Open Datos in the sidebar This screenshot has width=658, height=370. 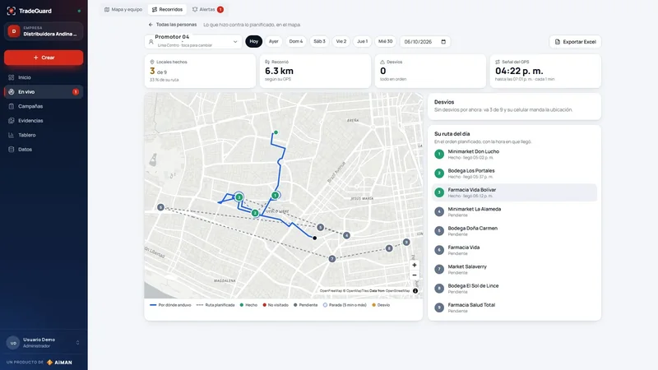coord(44,150)
